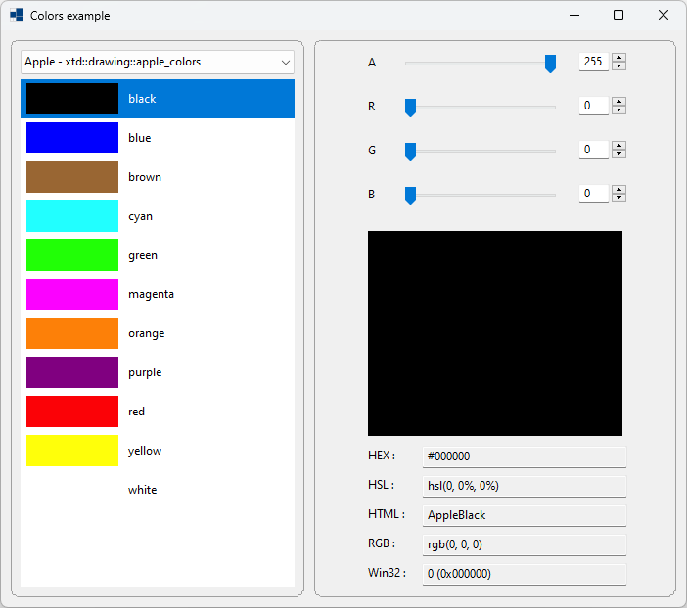Increase the G value with up arrow
Screen dimensions: 687x608
[618, 146]
